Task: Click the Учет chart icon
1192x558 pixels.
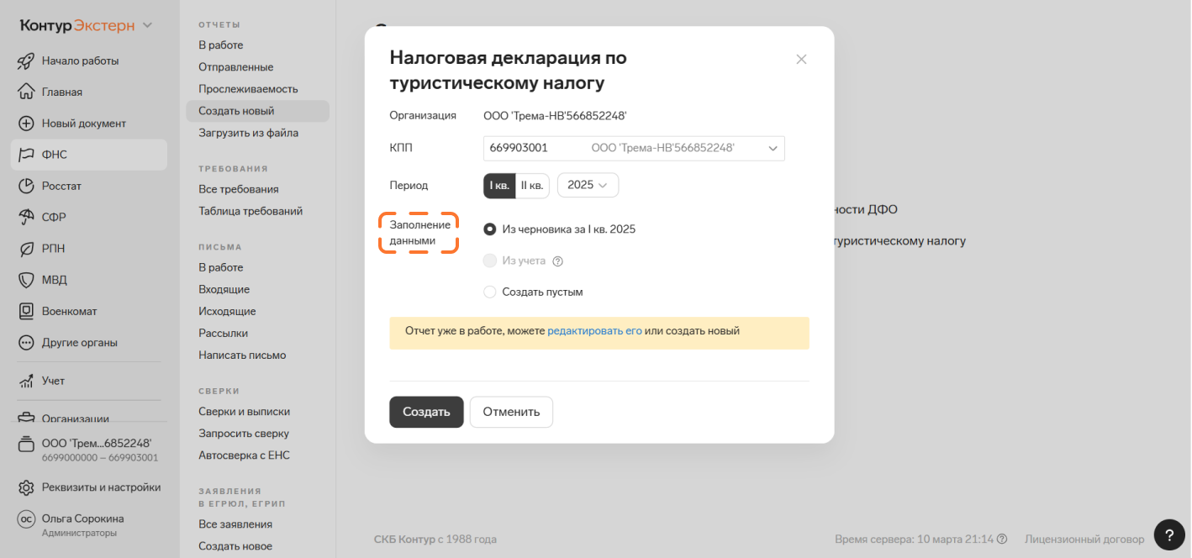Action: pos(26,381)
